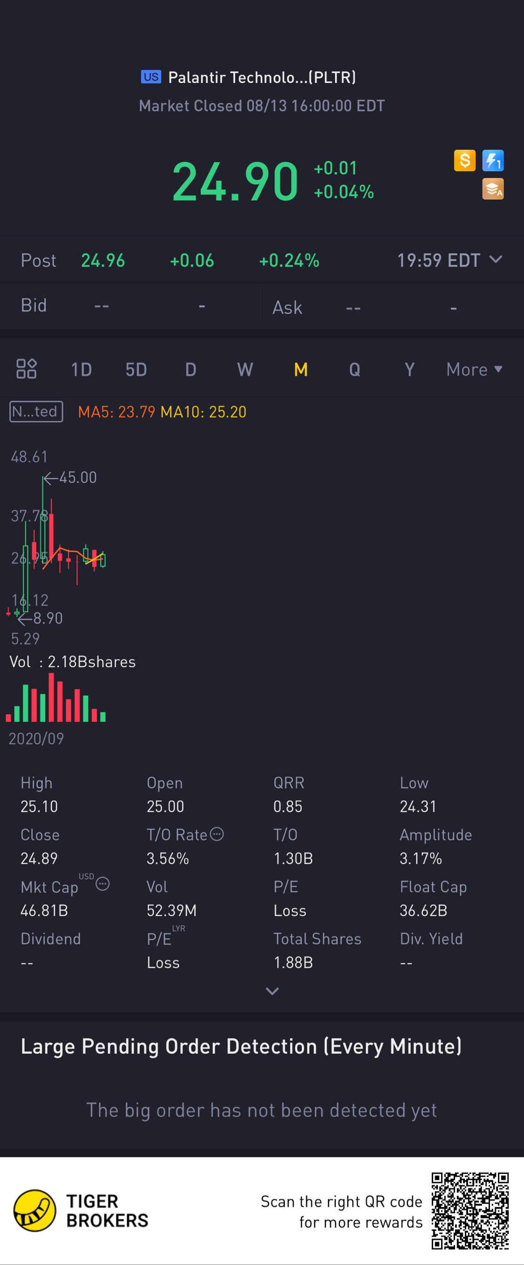Tap the 2020/09 date label
Image resolution: width=524 pixels, height=1265 pixels.
click(36, 739)
